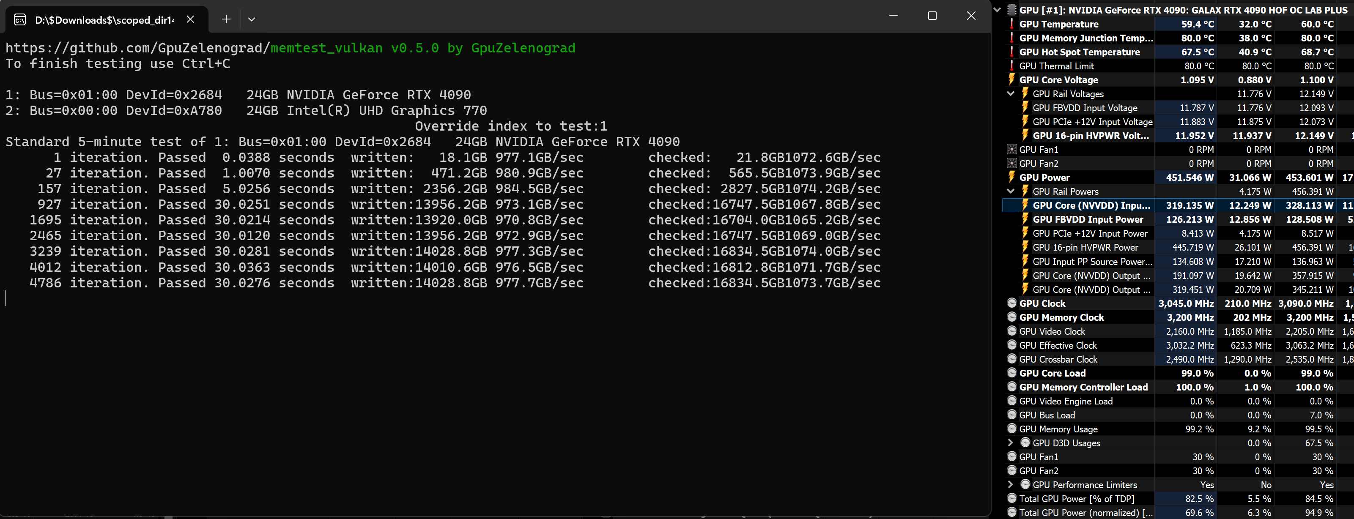Click the thermometer icon beside GPU Hot Spot Temperature

1011,52
